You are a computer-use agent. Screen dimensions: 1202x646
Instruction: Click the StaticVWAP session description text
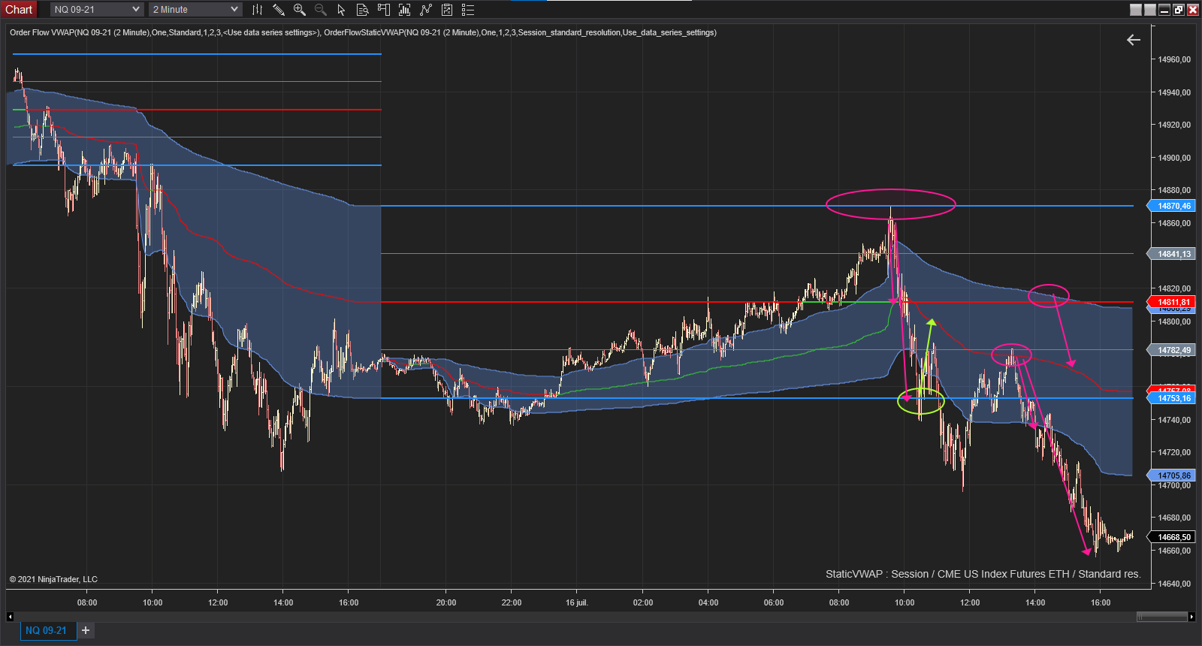[x=983, y=574]
